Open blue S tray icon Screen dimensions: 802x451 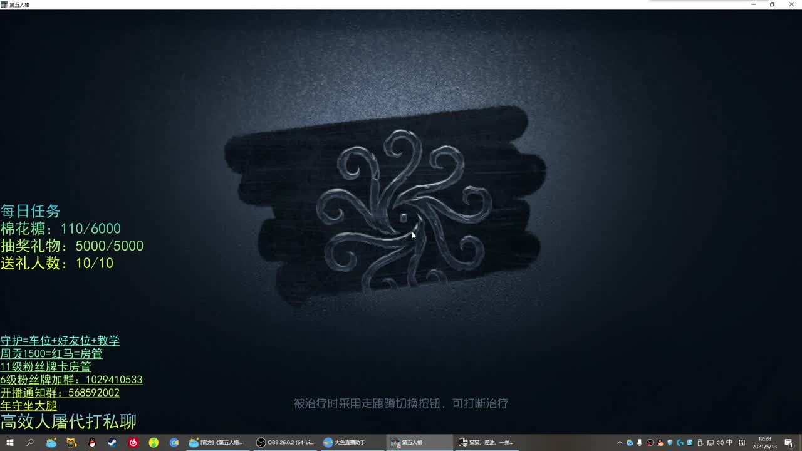[690, 443]
